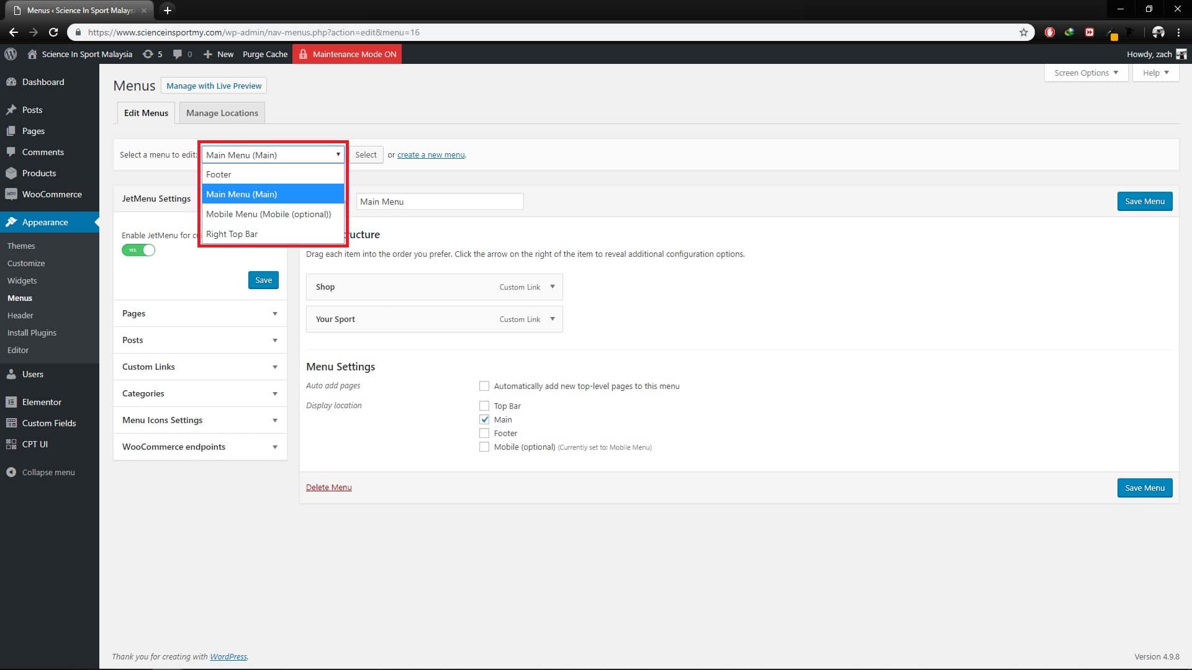
Task: Click the browser forward arrow
Action: (34, 32)
